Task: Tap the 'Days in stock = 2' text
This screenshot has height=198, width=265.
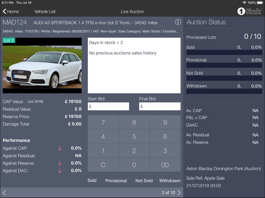Action: (106, 43)
